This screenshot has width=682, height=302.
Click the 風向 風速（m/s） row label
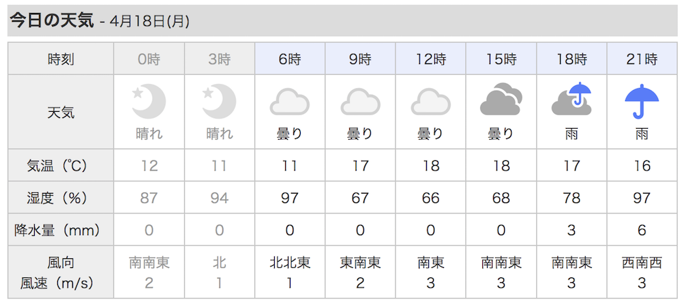coord(61,273)
